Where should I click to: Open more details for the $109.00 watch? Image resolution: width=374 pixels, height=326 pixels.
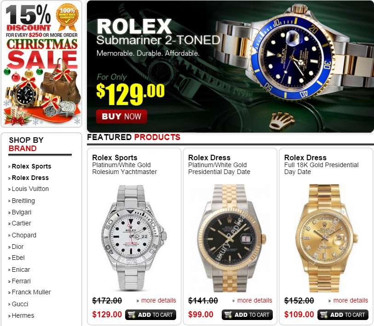[x=349, y=301]
